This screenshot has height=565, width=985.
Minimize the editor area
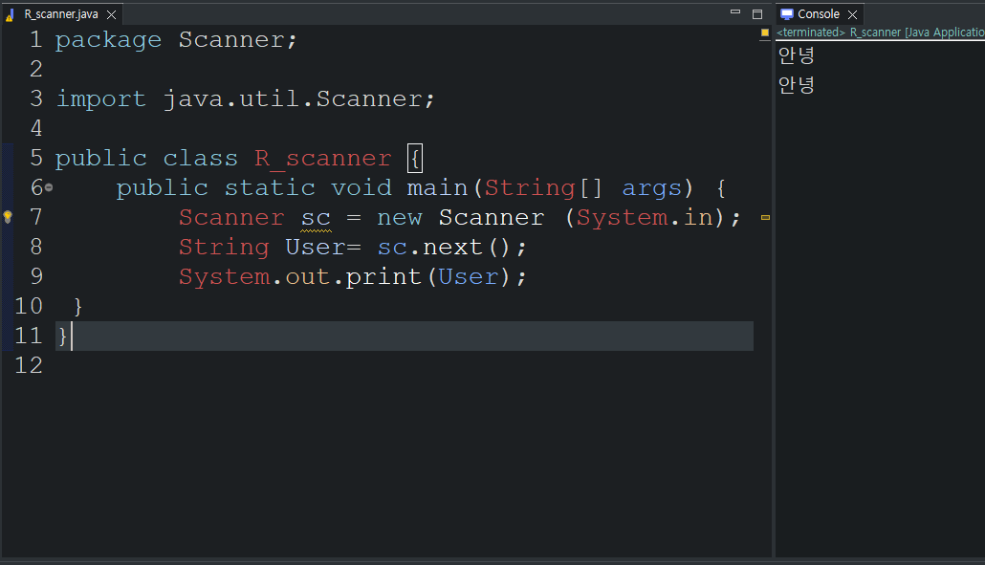click(735, 12)
